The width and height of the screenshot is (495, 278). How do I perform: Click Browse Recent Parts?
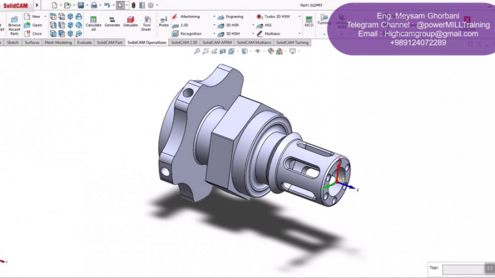(14, 25)
